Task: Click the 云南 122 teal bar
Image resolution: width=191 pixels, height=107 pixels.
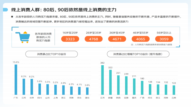Action: coord(174,90)
